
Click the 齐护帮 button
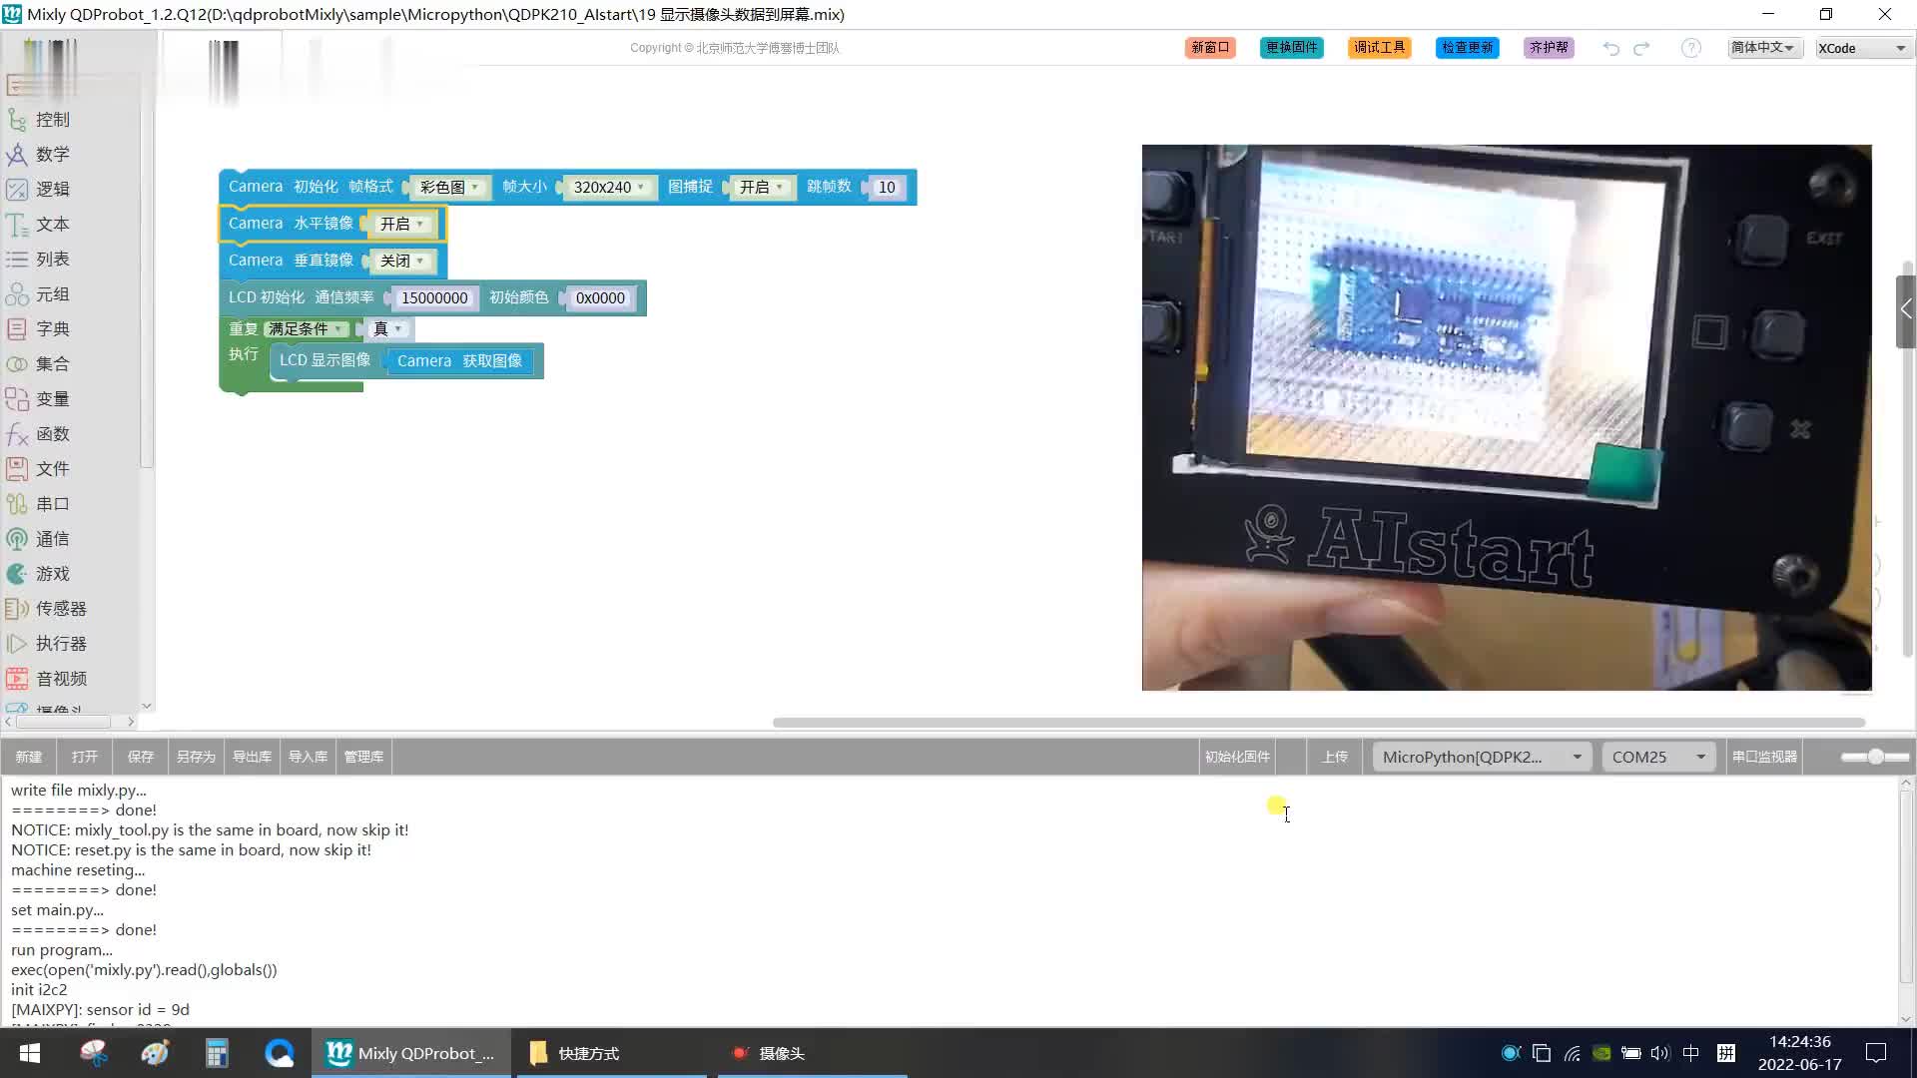click(x=1550, y=48)
